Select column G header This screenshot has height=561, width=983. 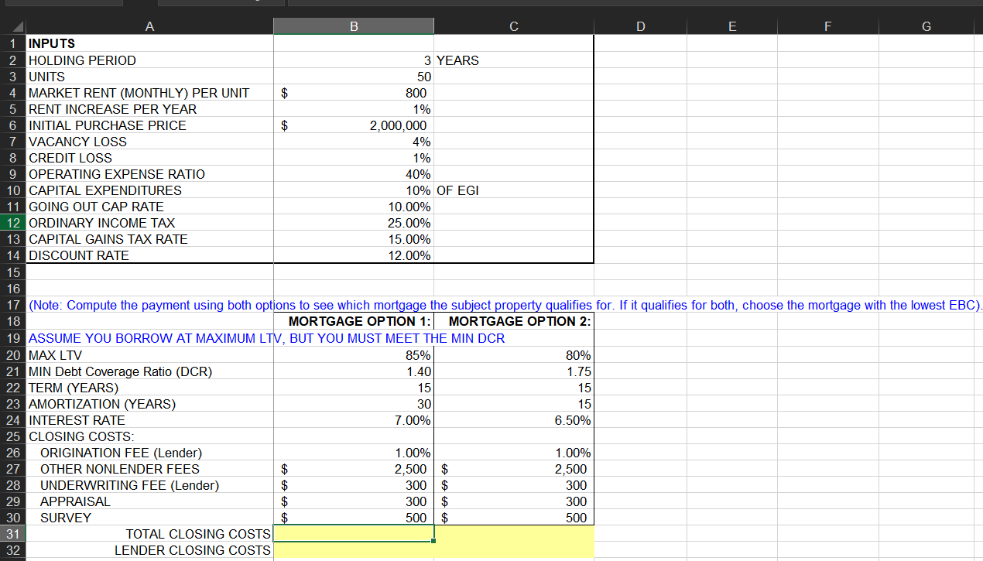[x=926, y=26]
